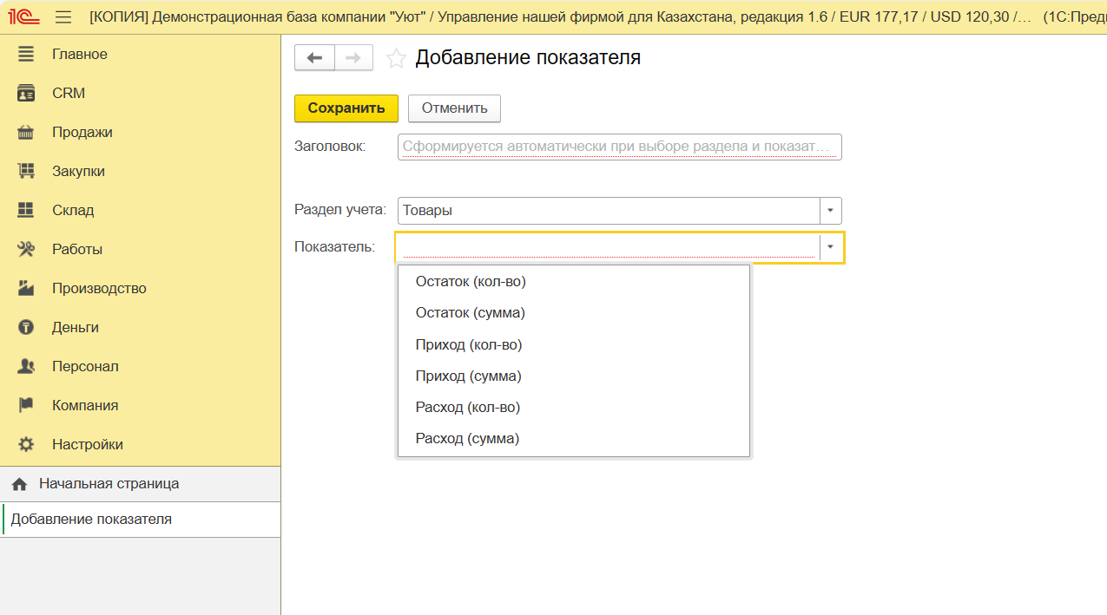Open the hamburger main menu icon
Image resolution: width=1107 pixels, height=615 pixels.
[63, 17]
